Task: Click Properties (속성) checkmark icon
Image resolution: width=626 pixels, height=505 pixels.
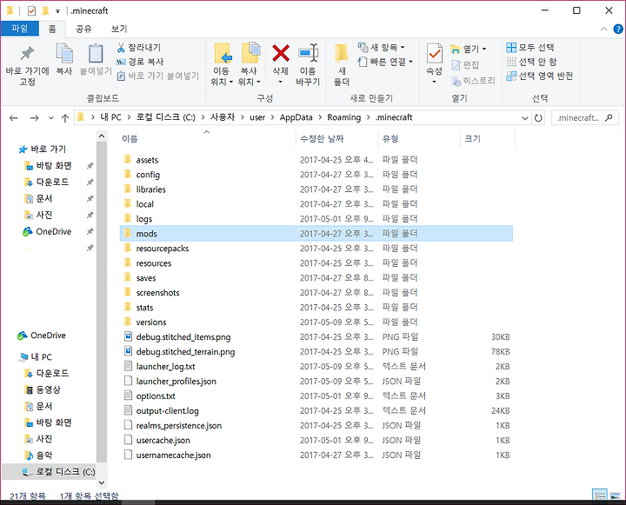Action: pos(435,54)
